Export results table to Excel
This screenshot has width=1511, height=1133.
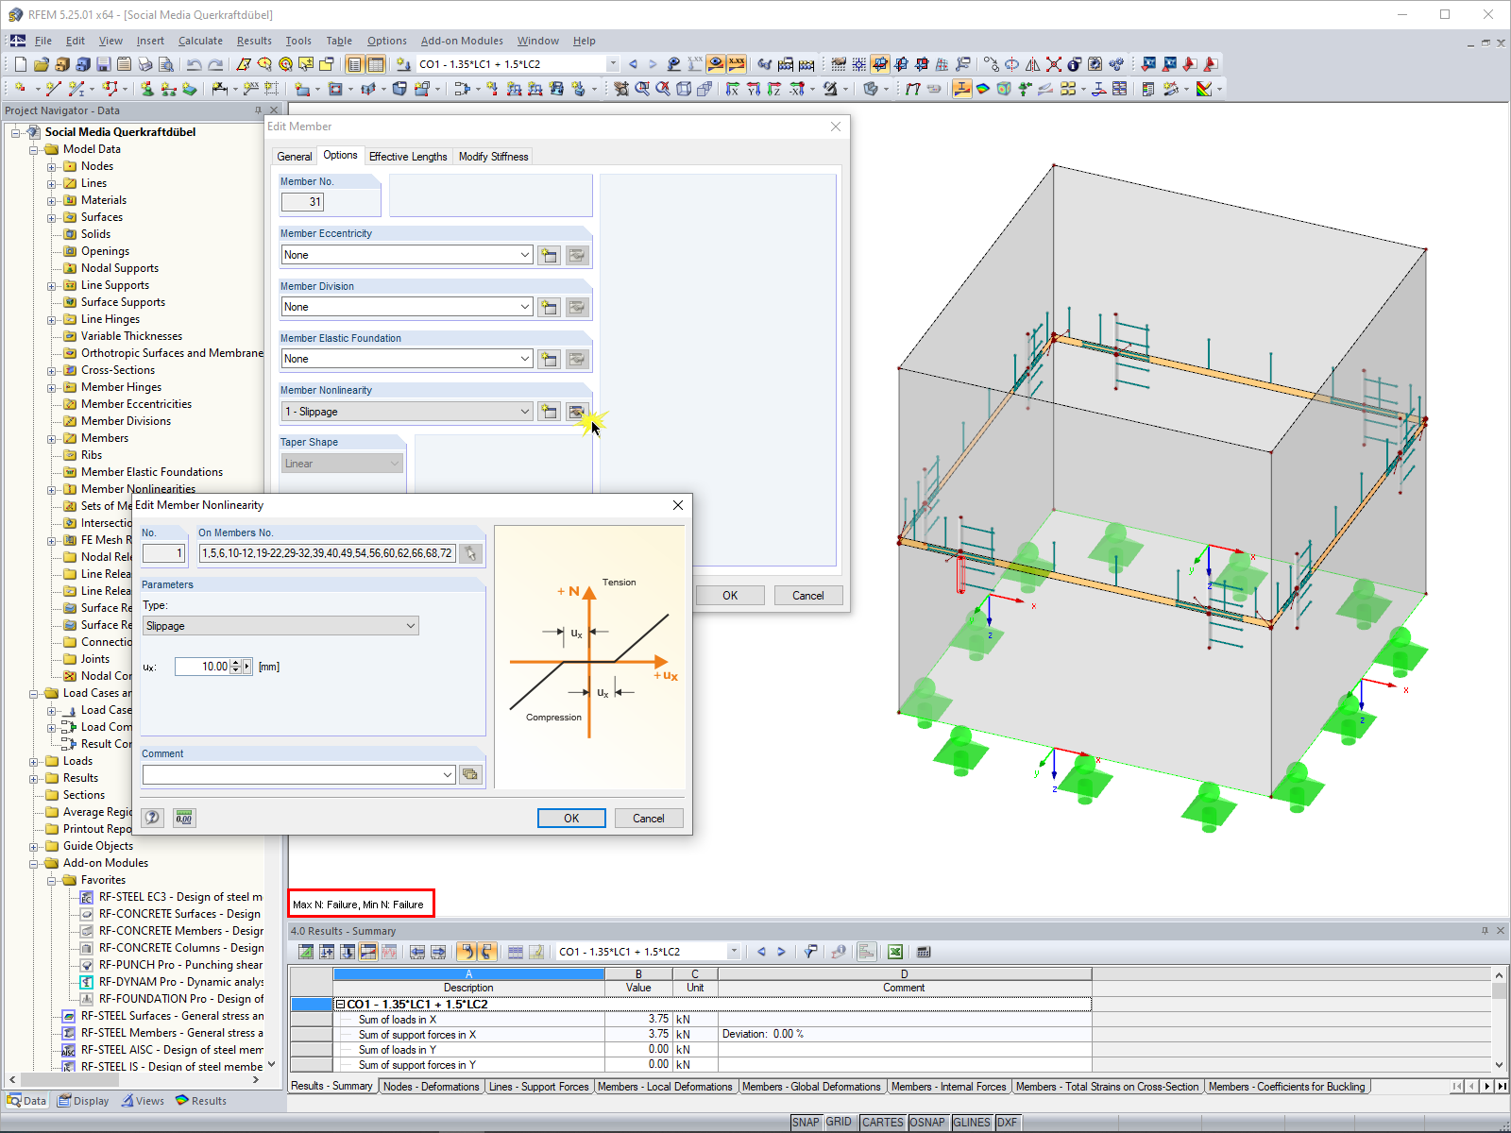coord(894,952)
